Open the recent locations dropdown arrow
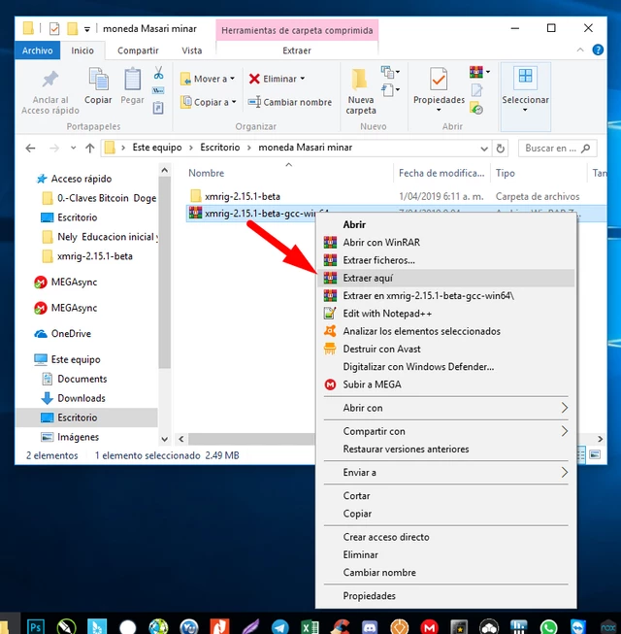 tap(73, 148)
